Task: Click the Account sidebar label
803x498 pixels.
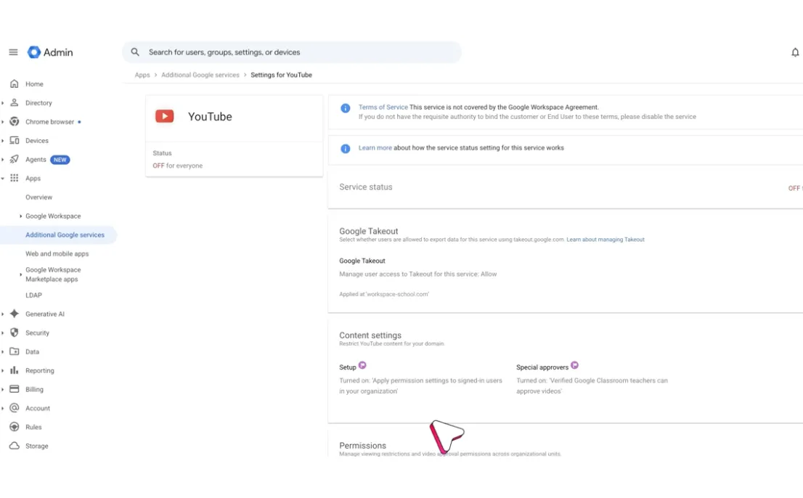Action: click(38, 408)
